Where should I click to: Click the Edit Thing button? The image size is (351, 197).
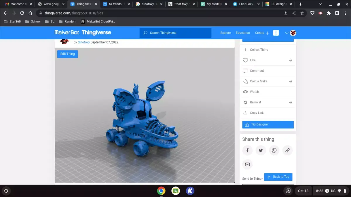(x=67, y=54)
